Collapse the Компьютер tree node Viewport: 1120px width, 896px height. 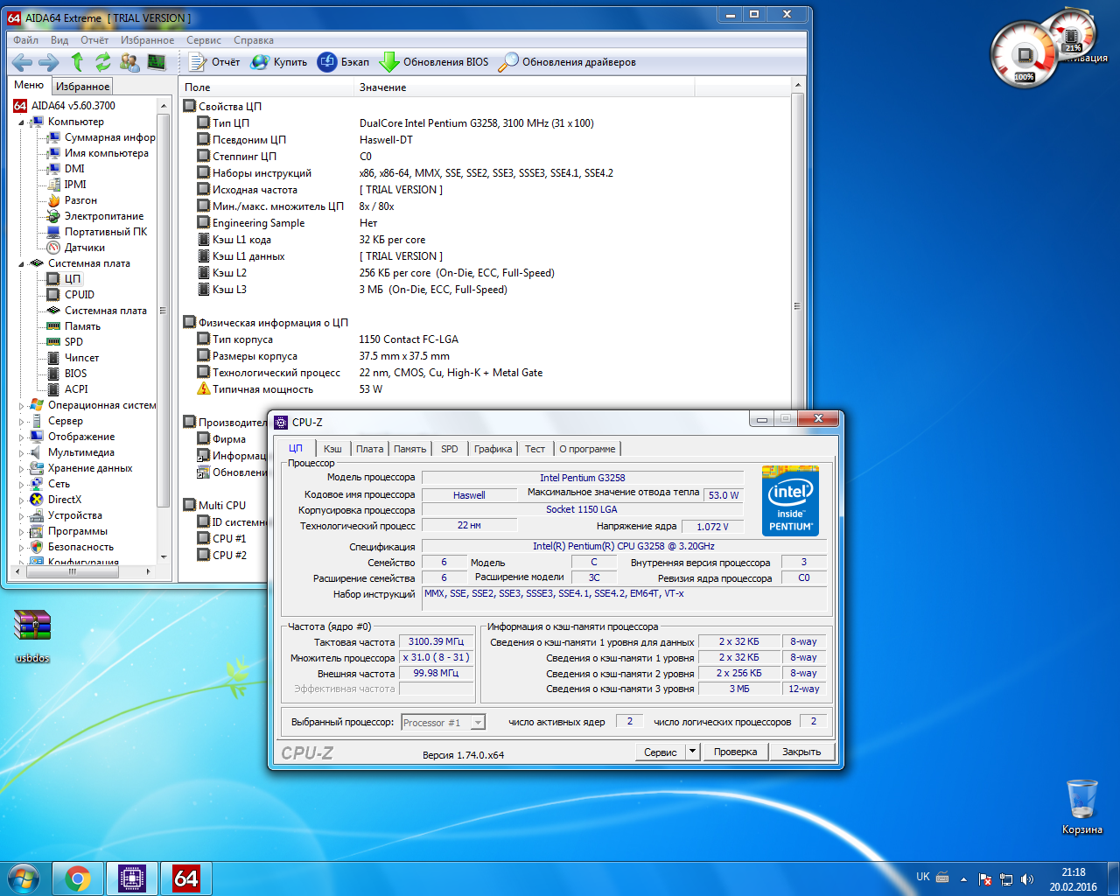pyautogui.click(x=22, y=122)
